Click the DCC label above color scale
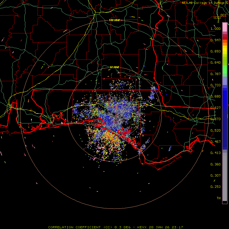Image resolution: width=229 pixels, height=229 pixels. [223, 15]
